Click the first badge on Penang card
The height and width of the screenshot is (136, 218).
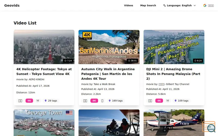150,101
